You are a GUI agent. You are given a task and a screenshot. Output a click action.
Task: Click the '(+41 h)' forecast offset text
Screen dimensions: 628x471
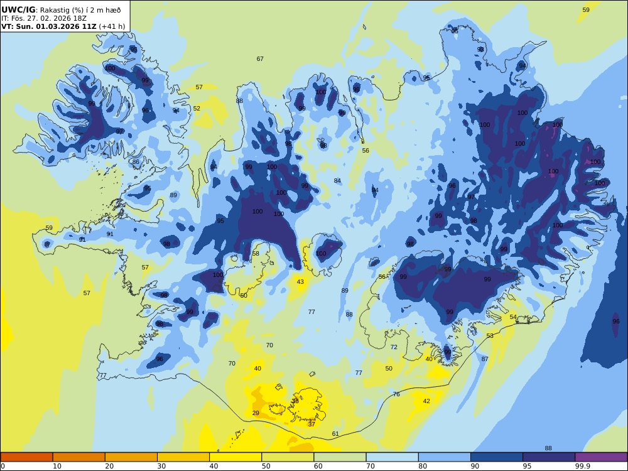[112, 26]
